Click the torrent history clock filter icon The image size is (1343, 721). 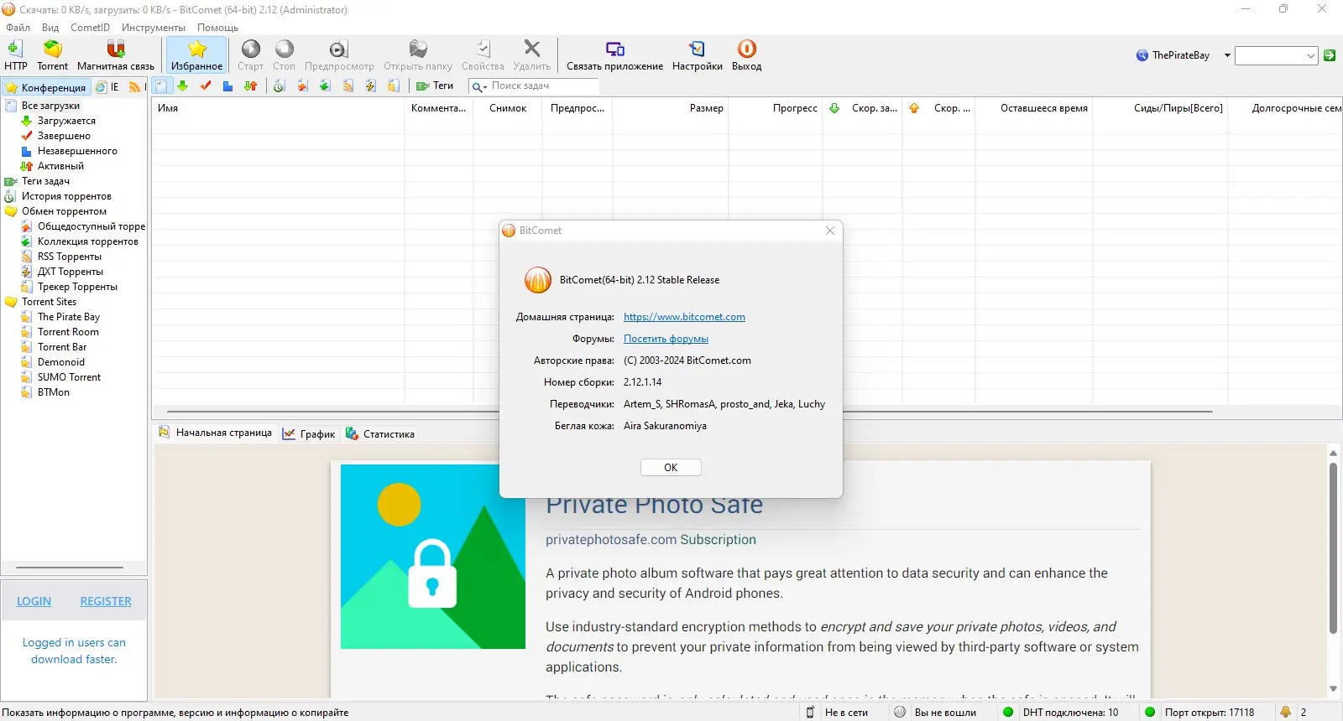click(280, 86)
